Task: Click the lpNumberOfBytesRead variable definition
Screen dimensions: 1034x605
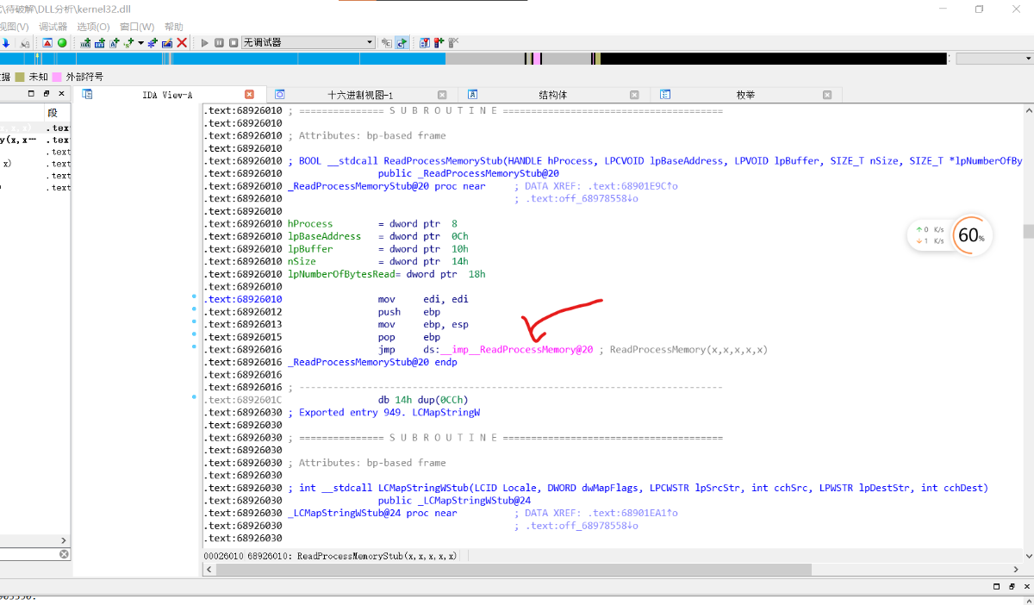Action: [387, 274]
